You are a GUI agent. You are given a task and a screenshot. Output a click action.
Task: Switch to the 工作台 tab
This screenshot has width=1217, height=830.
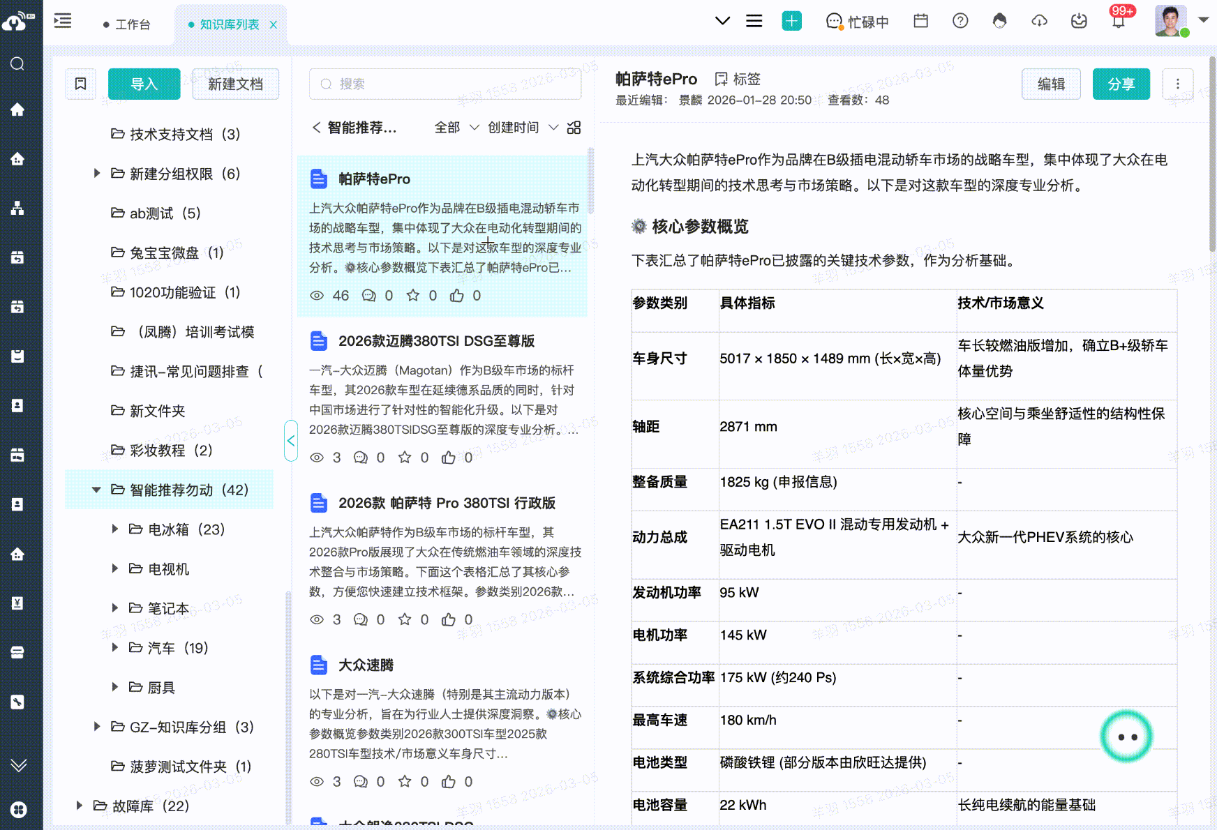(126, 24)
